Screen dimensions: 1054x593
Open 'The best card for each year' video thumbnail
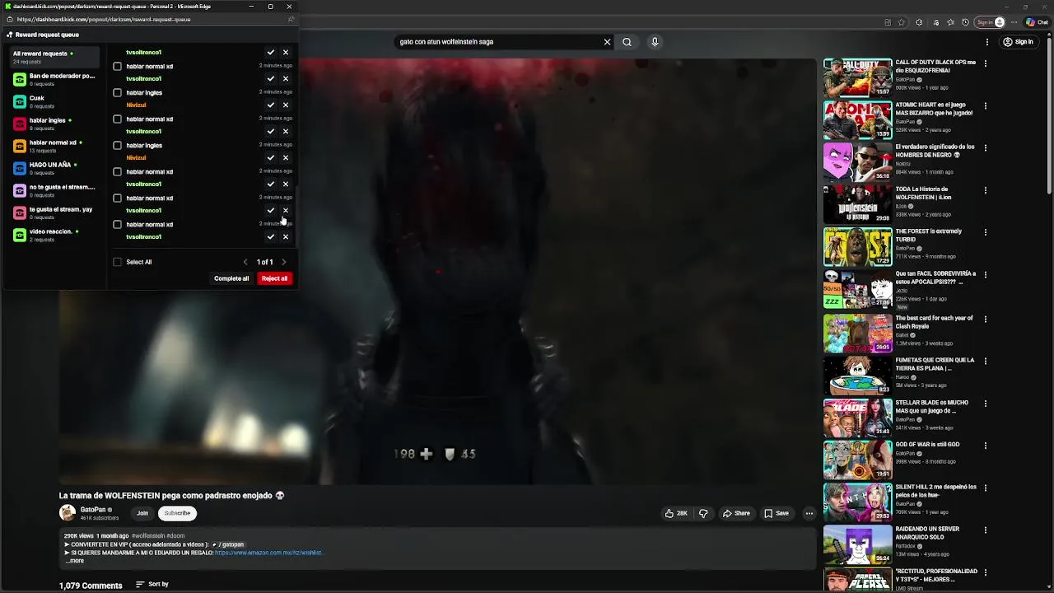(x=858, y=332)
